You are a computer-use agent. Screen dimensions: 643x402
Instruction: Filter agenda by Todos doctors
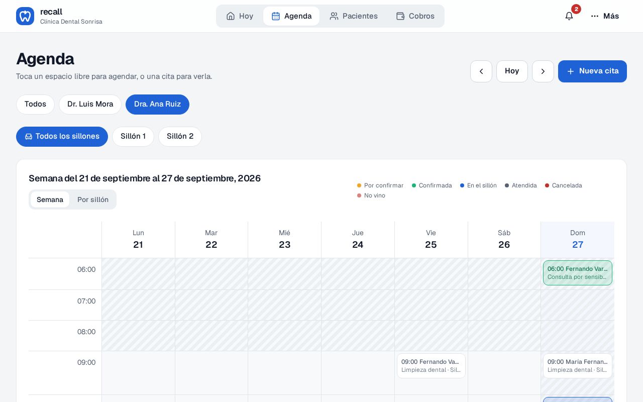tap(35, 105)
